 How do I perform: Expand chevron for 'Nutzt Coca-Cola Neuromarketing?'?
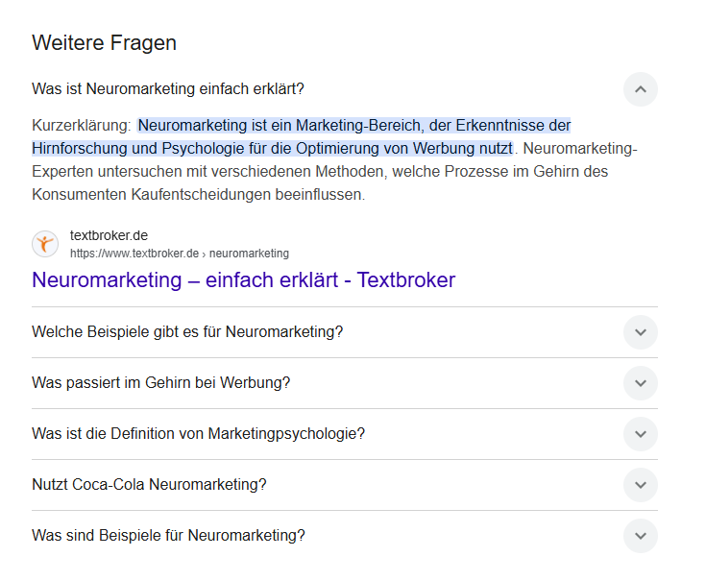641,485
